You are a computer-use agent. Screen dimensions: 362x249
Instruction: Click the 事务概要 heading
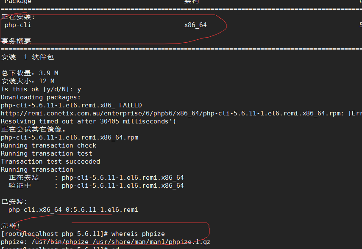pos(16,41)
